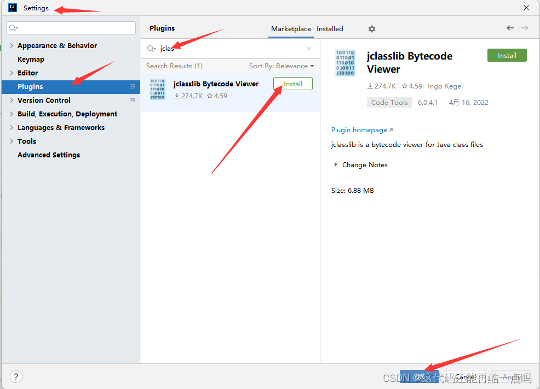
Task: Switch to the Installed tab
Action: click(330, 29)
